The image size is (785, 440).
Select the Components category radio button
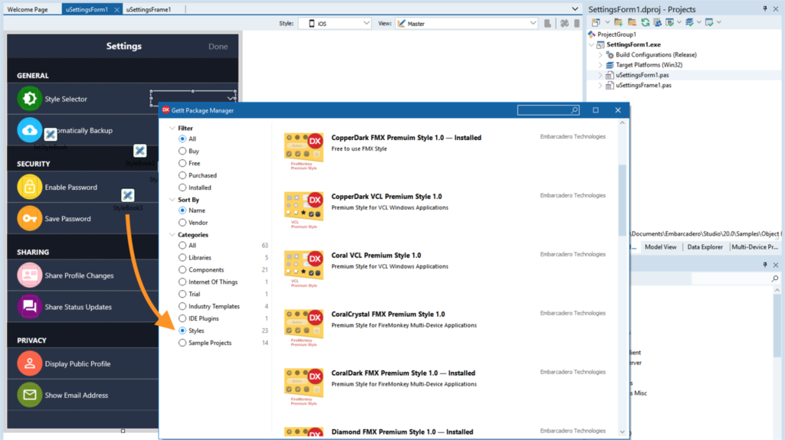point(182,269)
